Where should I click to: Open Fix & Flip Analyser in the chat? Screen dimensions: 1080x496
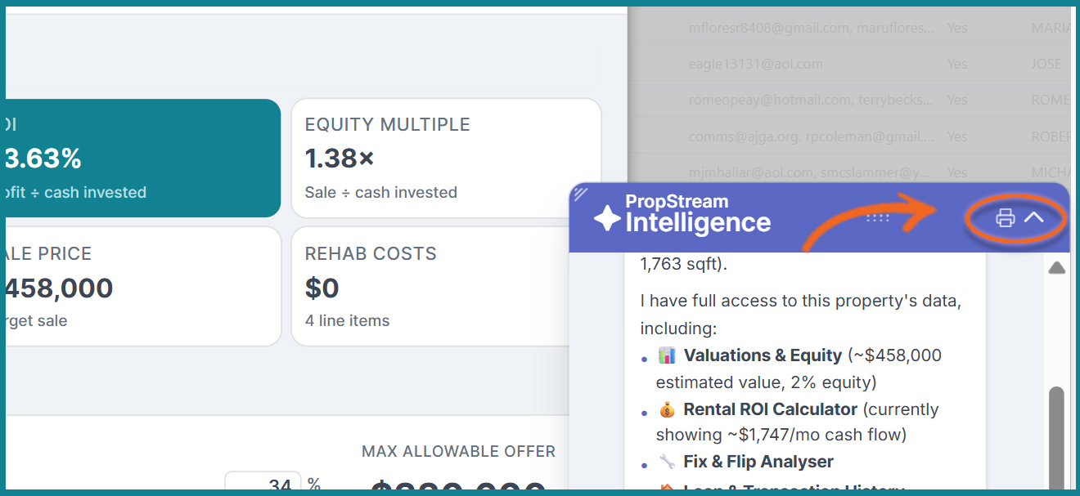[758, 462]
